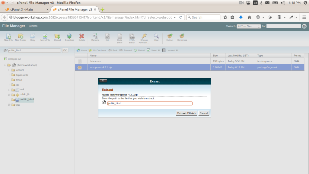Open Firefox hamburger menu
The width and height of the screenshot is (309, 174).
click(304, 17)
